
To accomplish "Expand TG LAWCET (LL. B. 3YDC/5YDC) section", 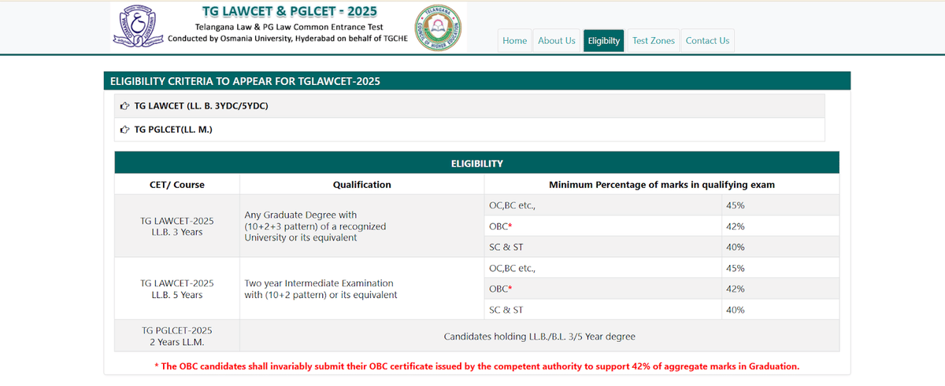I will (469, 105).
